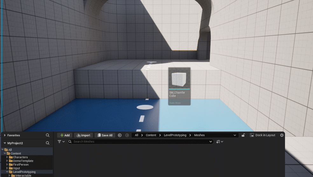Open Content Browser settings gear
This screenshot has height=177, width=313.
coord(282,135)
